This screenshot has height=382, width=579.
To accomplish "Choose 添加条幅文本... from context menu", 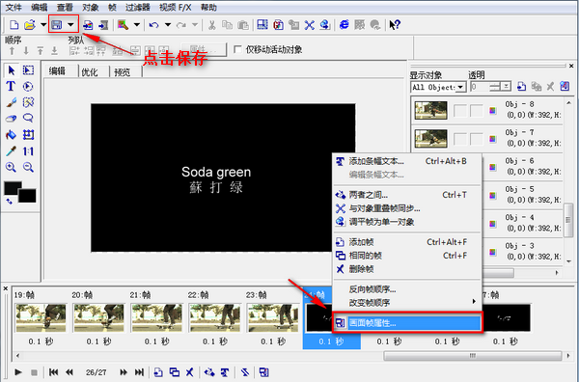I will [407, 161].
